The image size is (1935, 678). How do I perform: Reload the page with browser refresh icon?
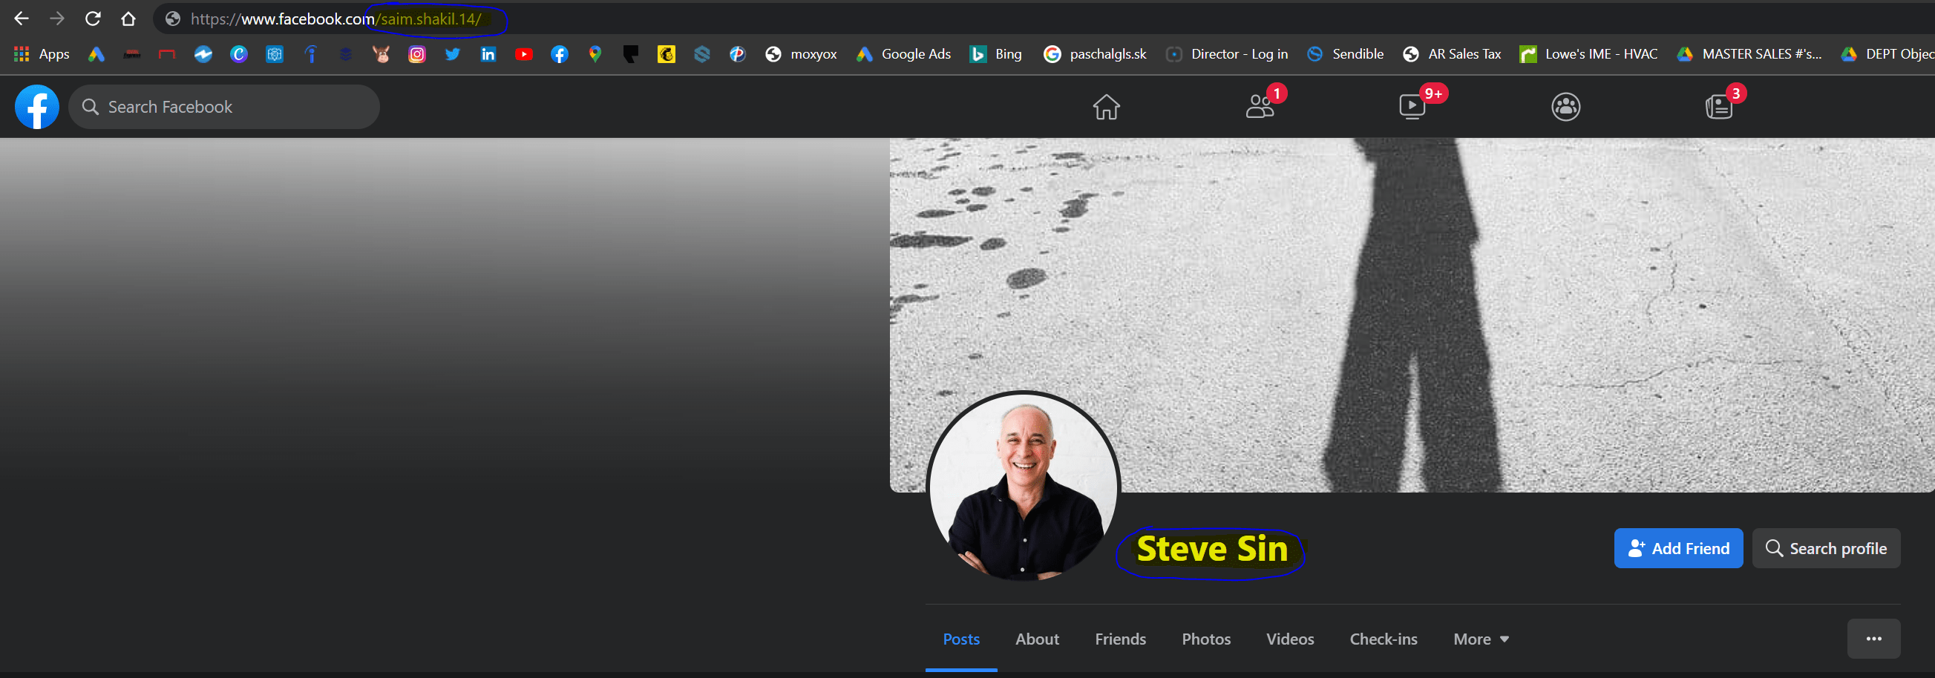click(92, 19)
